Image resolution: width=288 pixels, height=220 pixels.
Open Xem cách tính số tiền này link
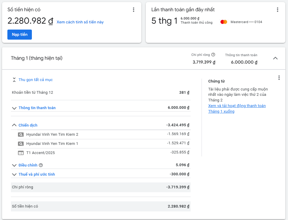80,22
